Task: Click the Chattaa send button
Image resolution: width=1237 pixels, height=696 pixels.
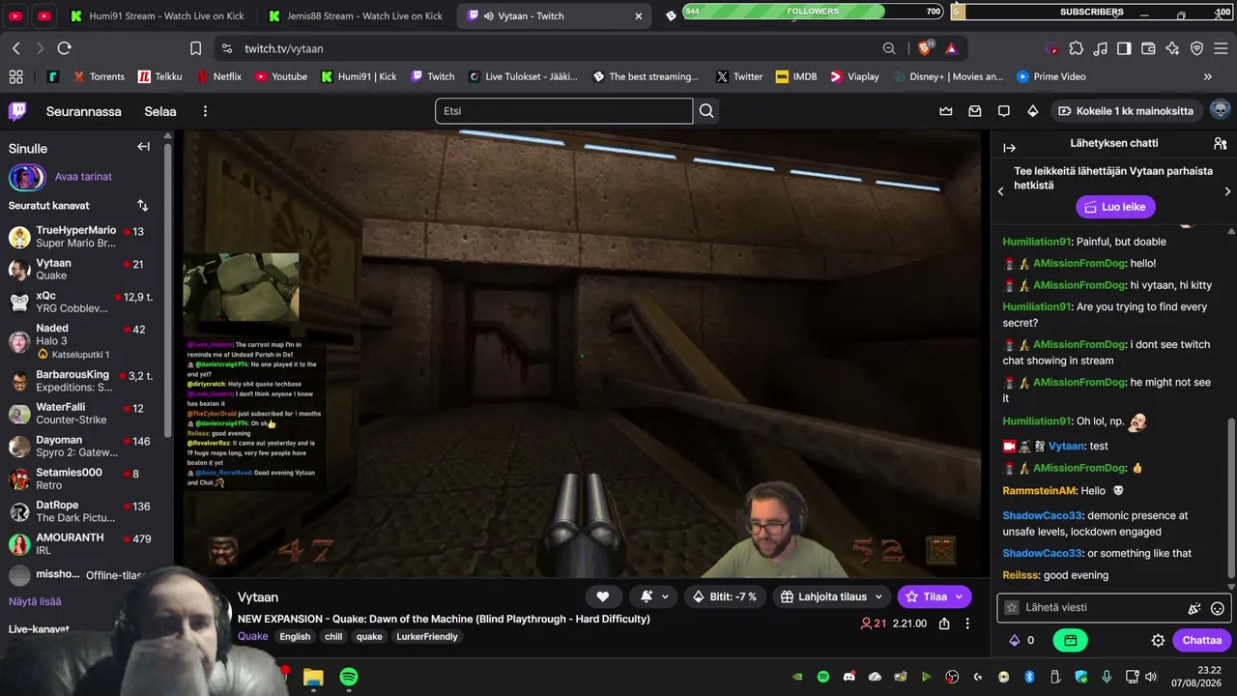Action: tap(1202, 640)
